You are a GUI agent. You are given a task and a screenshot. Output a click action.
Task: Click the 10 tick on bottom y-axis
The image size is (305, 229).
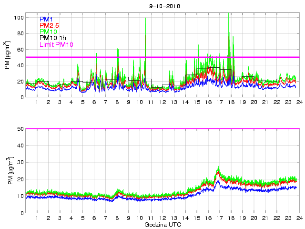[x=20, y=196]
